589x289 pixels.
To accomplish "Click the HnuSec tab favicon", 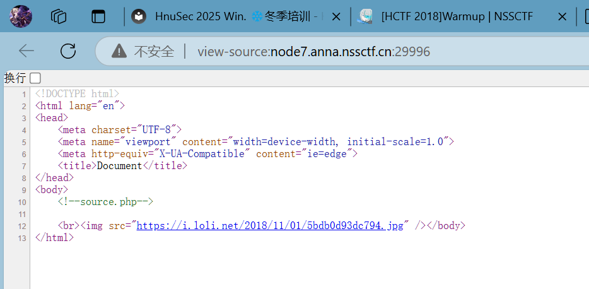I will pyautogui.click(x=139, y=17).
